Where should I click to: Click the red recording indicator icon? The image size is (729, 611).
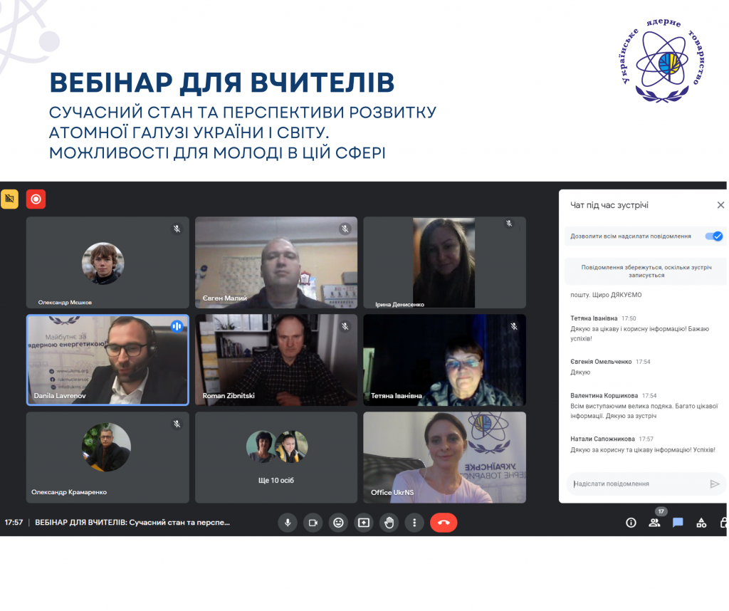tap(36, 199)
